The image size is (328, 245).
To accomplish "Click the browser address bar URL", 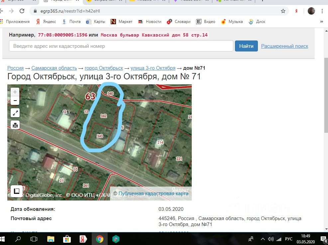I will click(x=70, y=11).
